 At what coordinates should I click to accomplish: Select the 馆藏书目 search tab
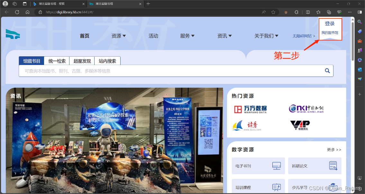pyautogui.click(x=32, y=61)
